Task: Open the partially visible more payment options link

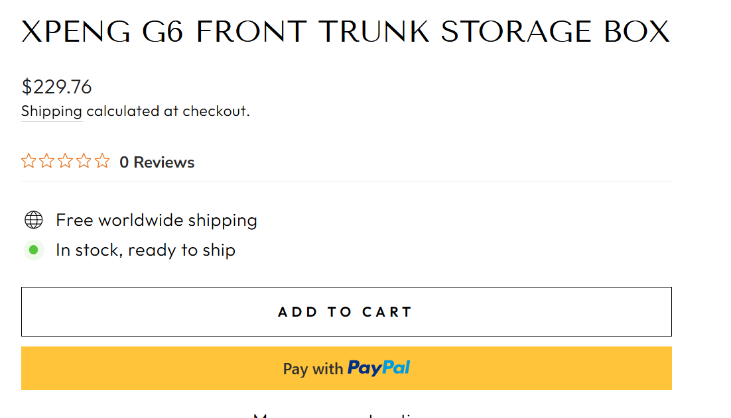Action: pos(346,415)
